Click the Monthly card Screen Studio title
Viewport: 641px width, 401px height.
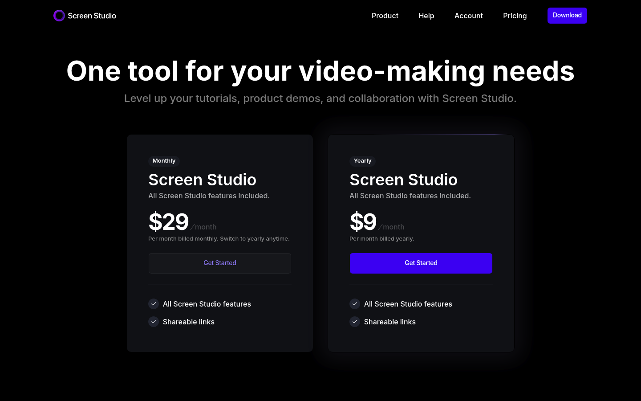coord(203,180)
